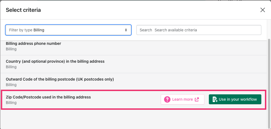Click Billing tag under Country row
Viewport: 271px width, 129px height.
click(x=11, y=67)
